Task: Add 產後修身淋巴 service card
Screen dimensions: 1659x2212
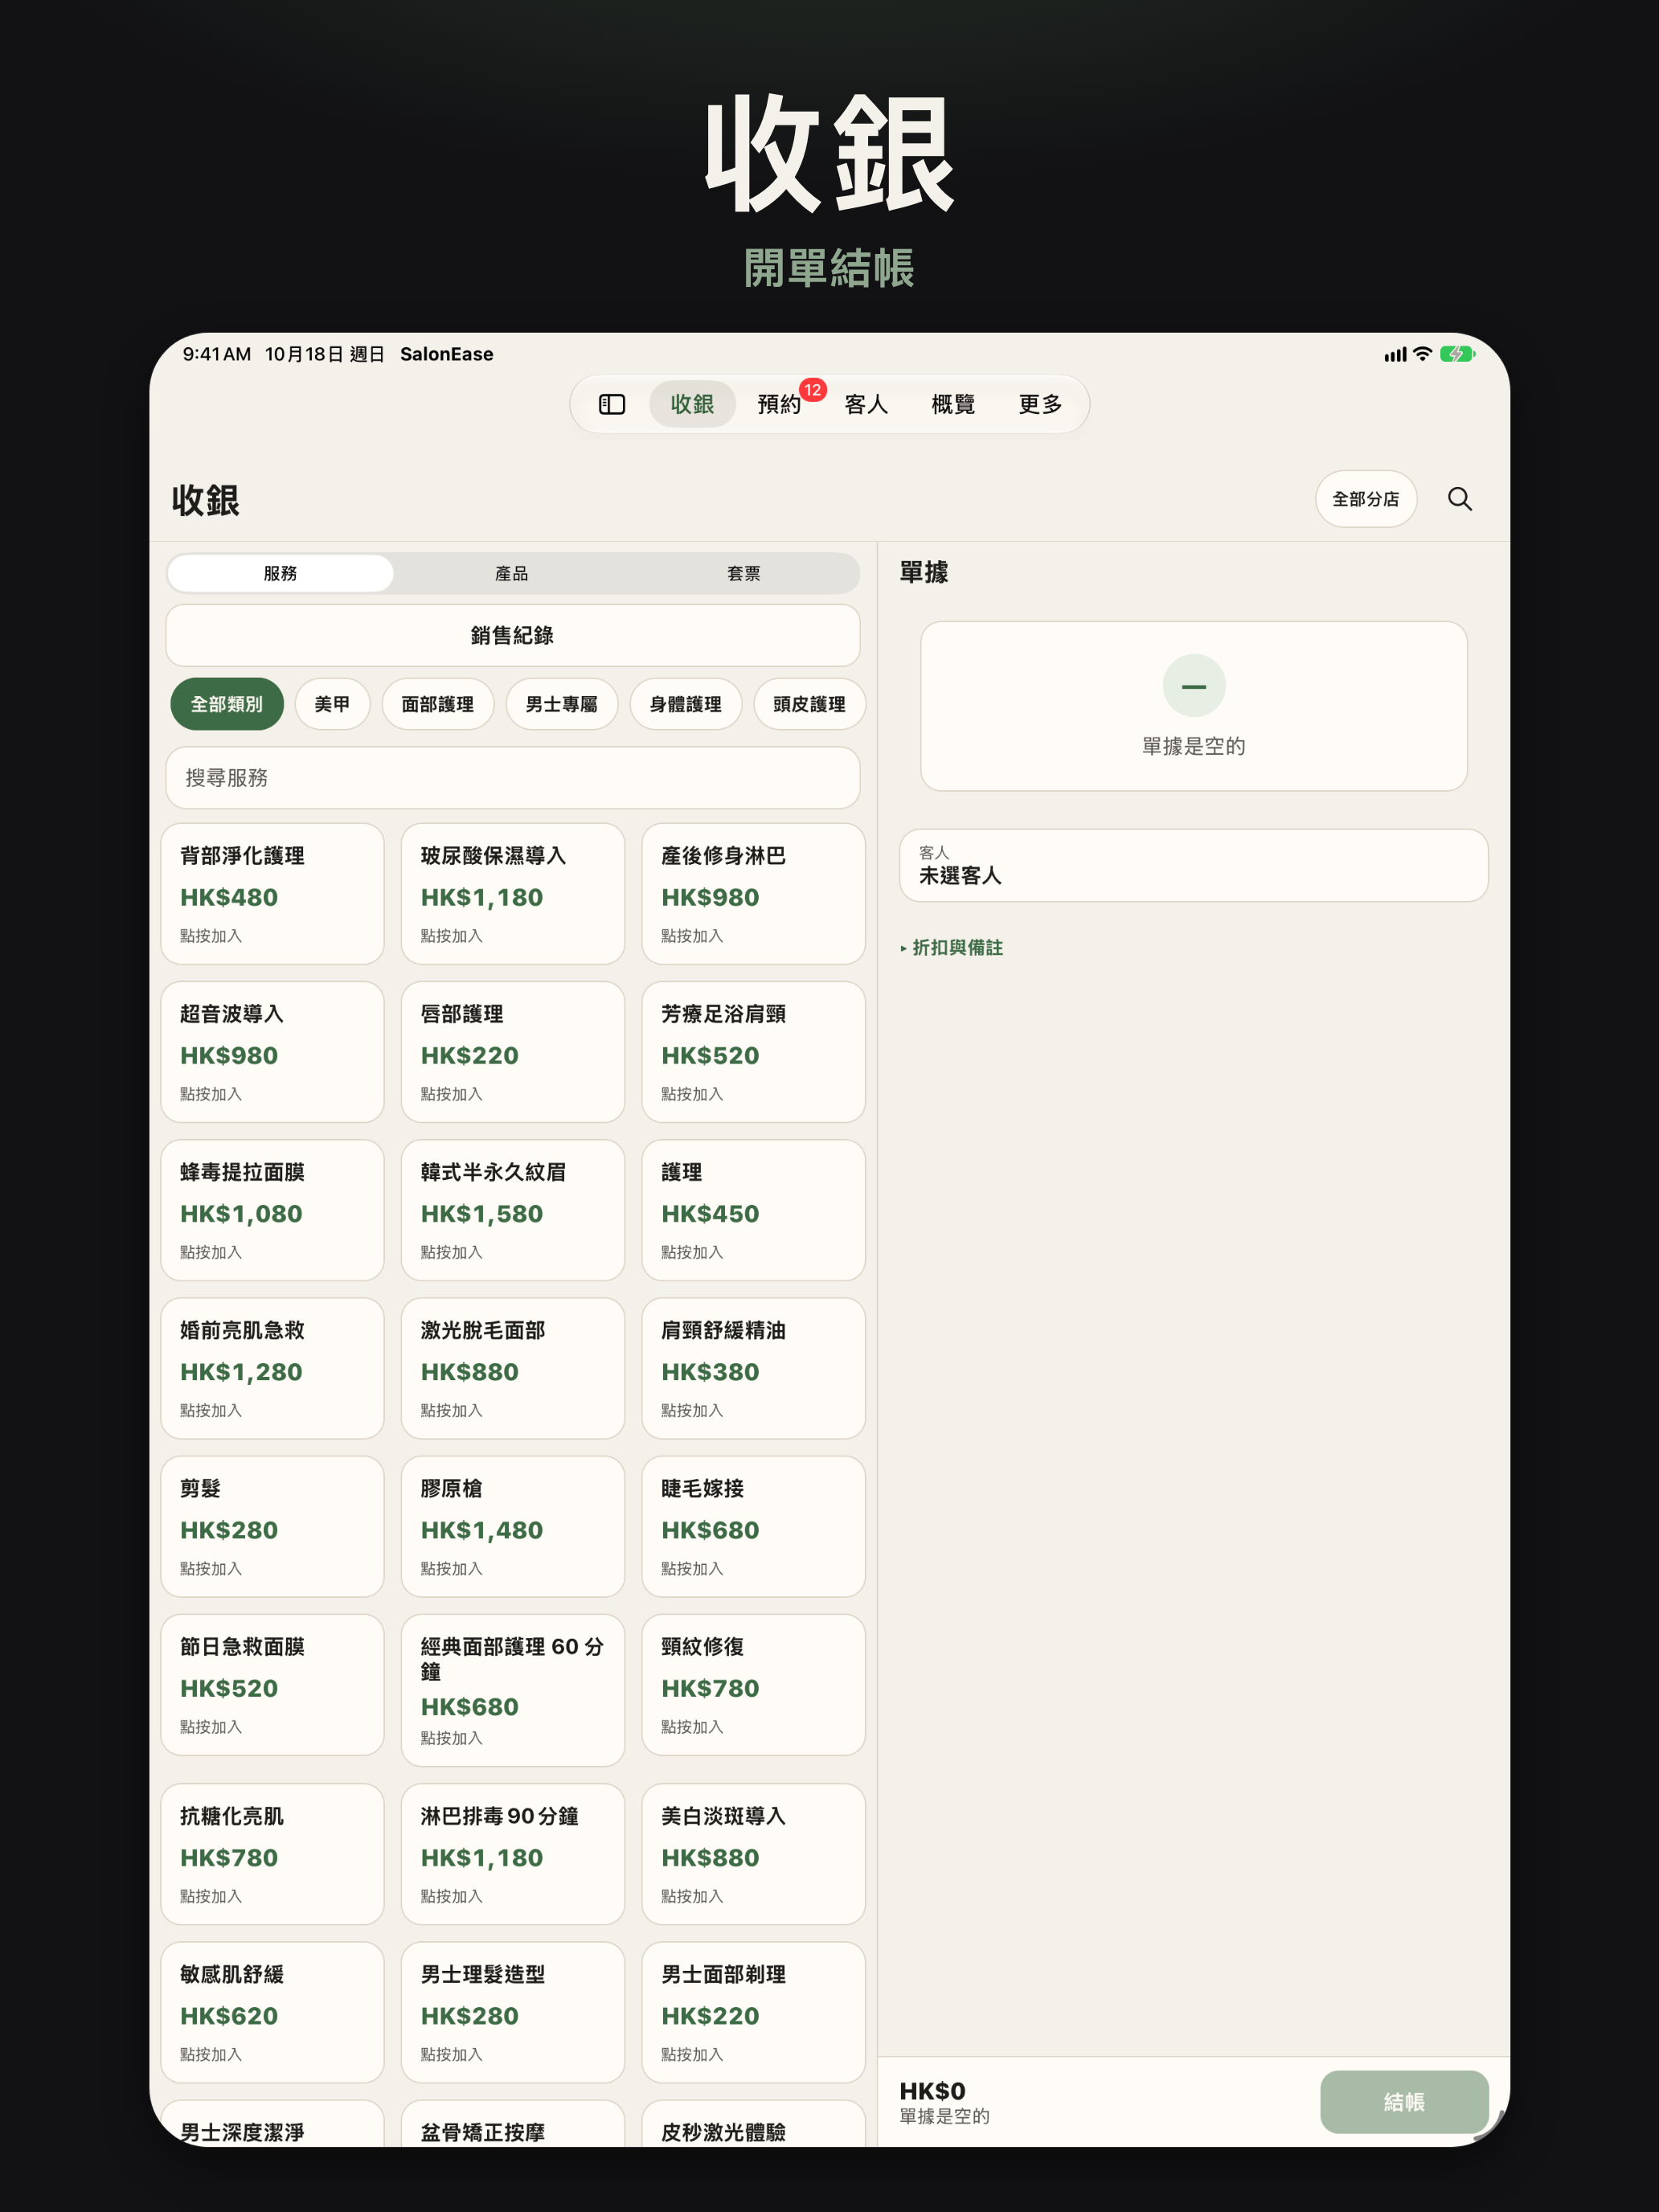Action: click(x=754, y=894)
